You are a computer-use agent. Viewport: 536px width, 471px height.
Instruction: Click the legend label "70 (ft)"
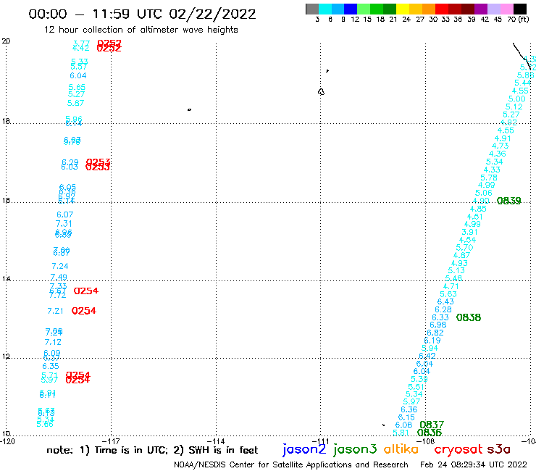pos(518,20)
